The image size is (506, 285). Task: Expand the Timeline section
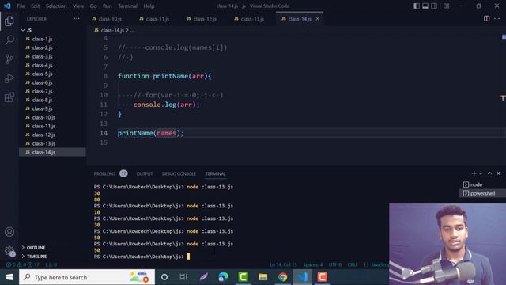(x=36, y=256)
